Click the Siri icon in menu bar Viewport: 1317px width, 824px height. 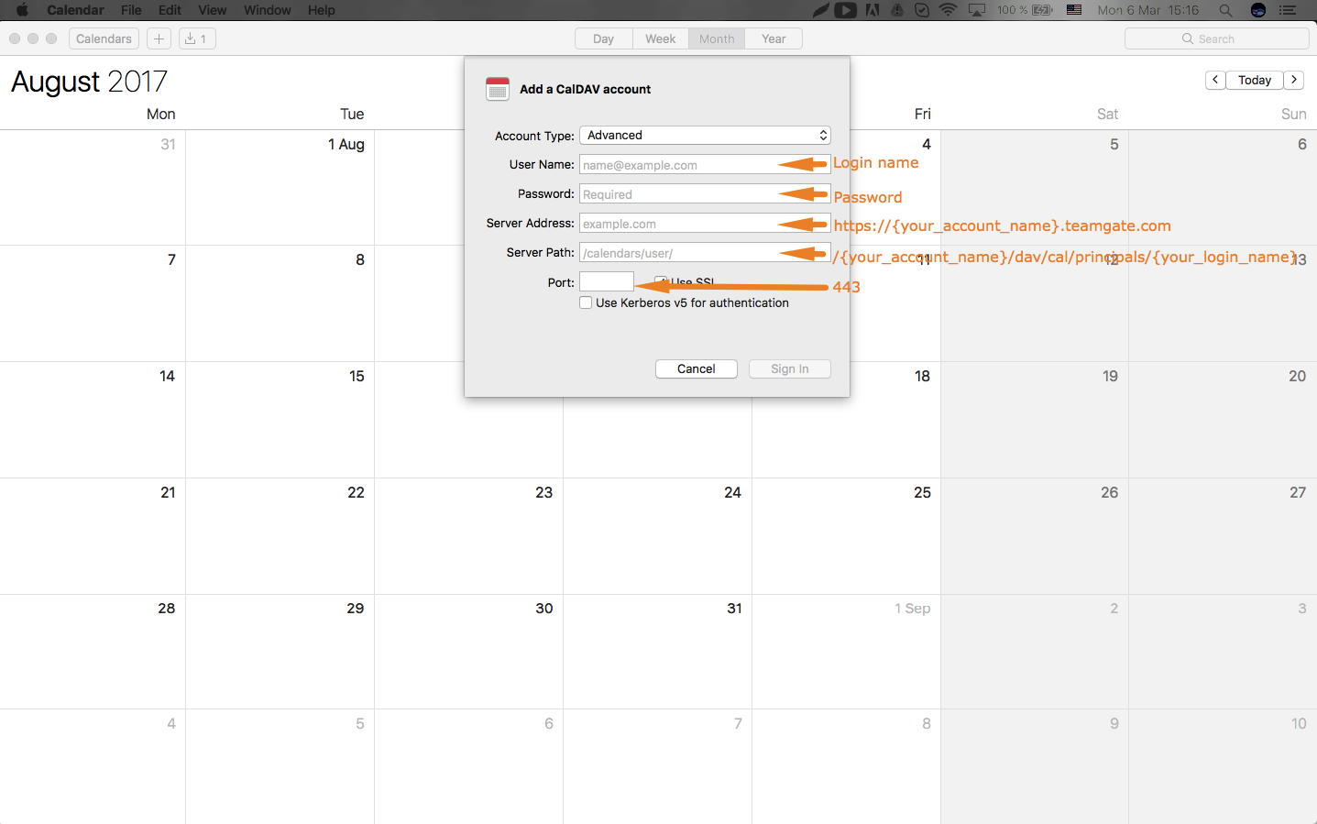click(1258, 10)
